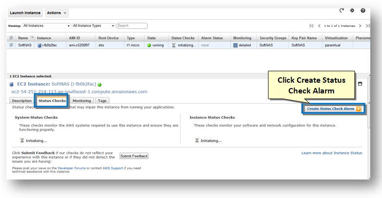Click the detailed monitoring icon in SoftNAS row
The height and width of the screenshot is (198, 382).
click(235, 45)
